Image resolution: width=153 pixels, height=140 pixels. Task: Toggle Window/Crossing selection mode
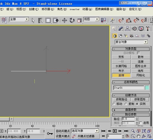(56, 21)
